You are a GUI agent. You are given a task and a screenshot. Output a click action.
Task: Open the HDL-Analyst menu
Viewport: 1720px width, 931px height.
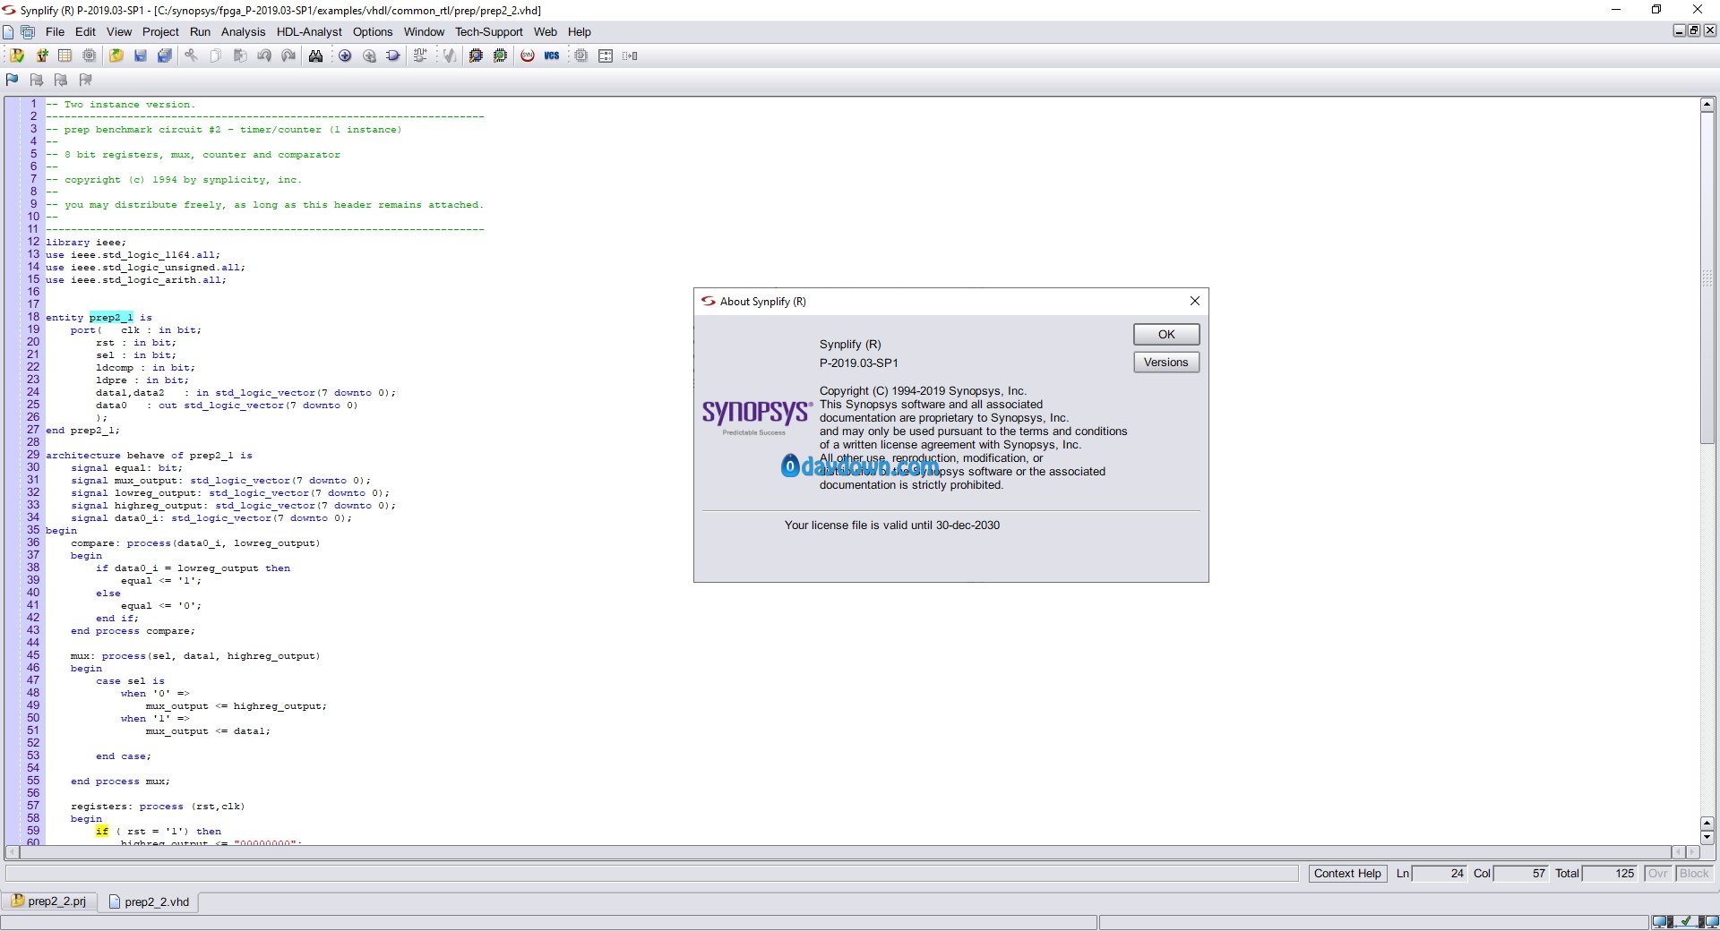point(309,31)
